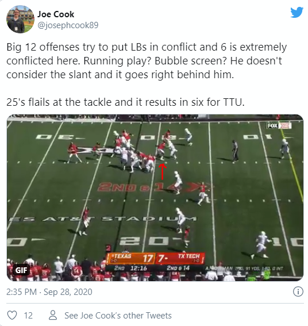Open the 2:35 PM Sep 28, 2020 timestamp
Viewport: 308px width, 326px height.
point(49,292)
